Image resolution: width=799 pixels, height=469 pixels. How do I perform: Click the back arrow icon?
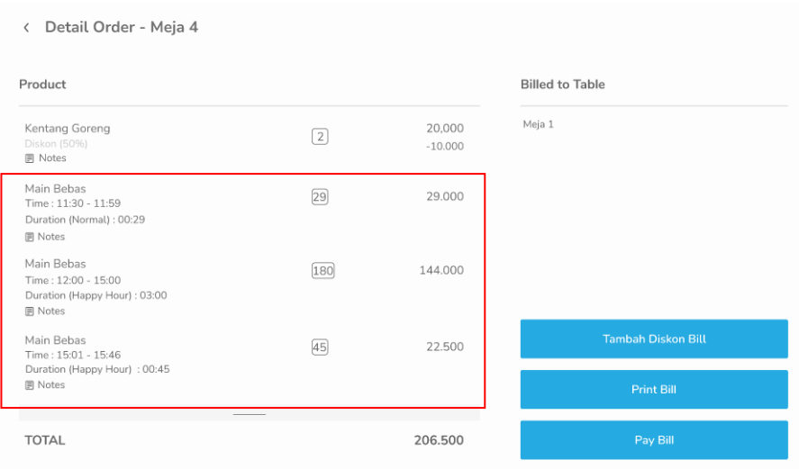[26, 28]
